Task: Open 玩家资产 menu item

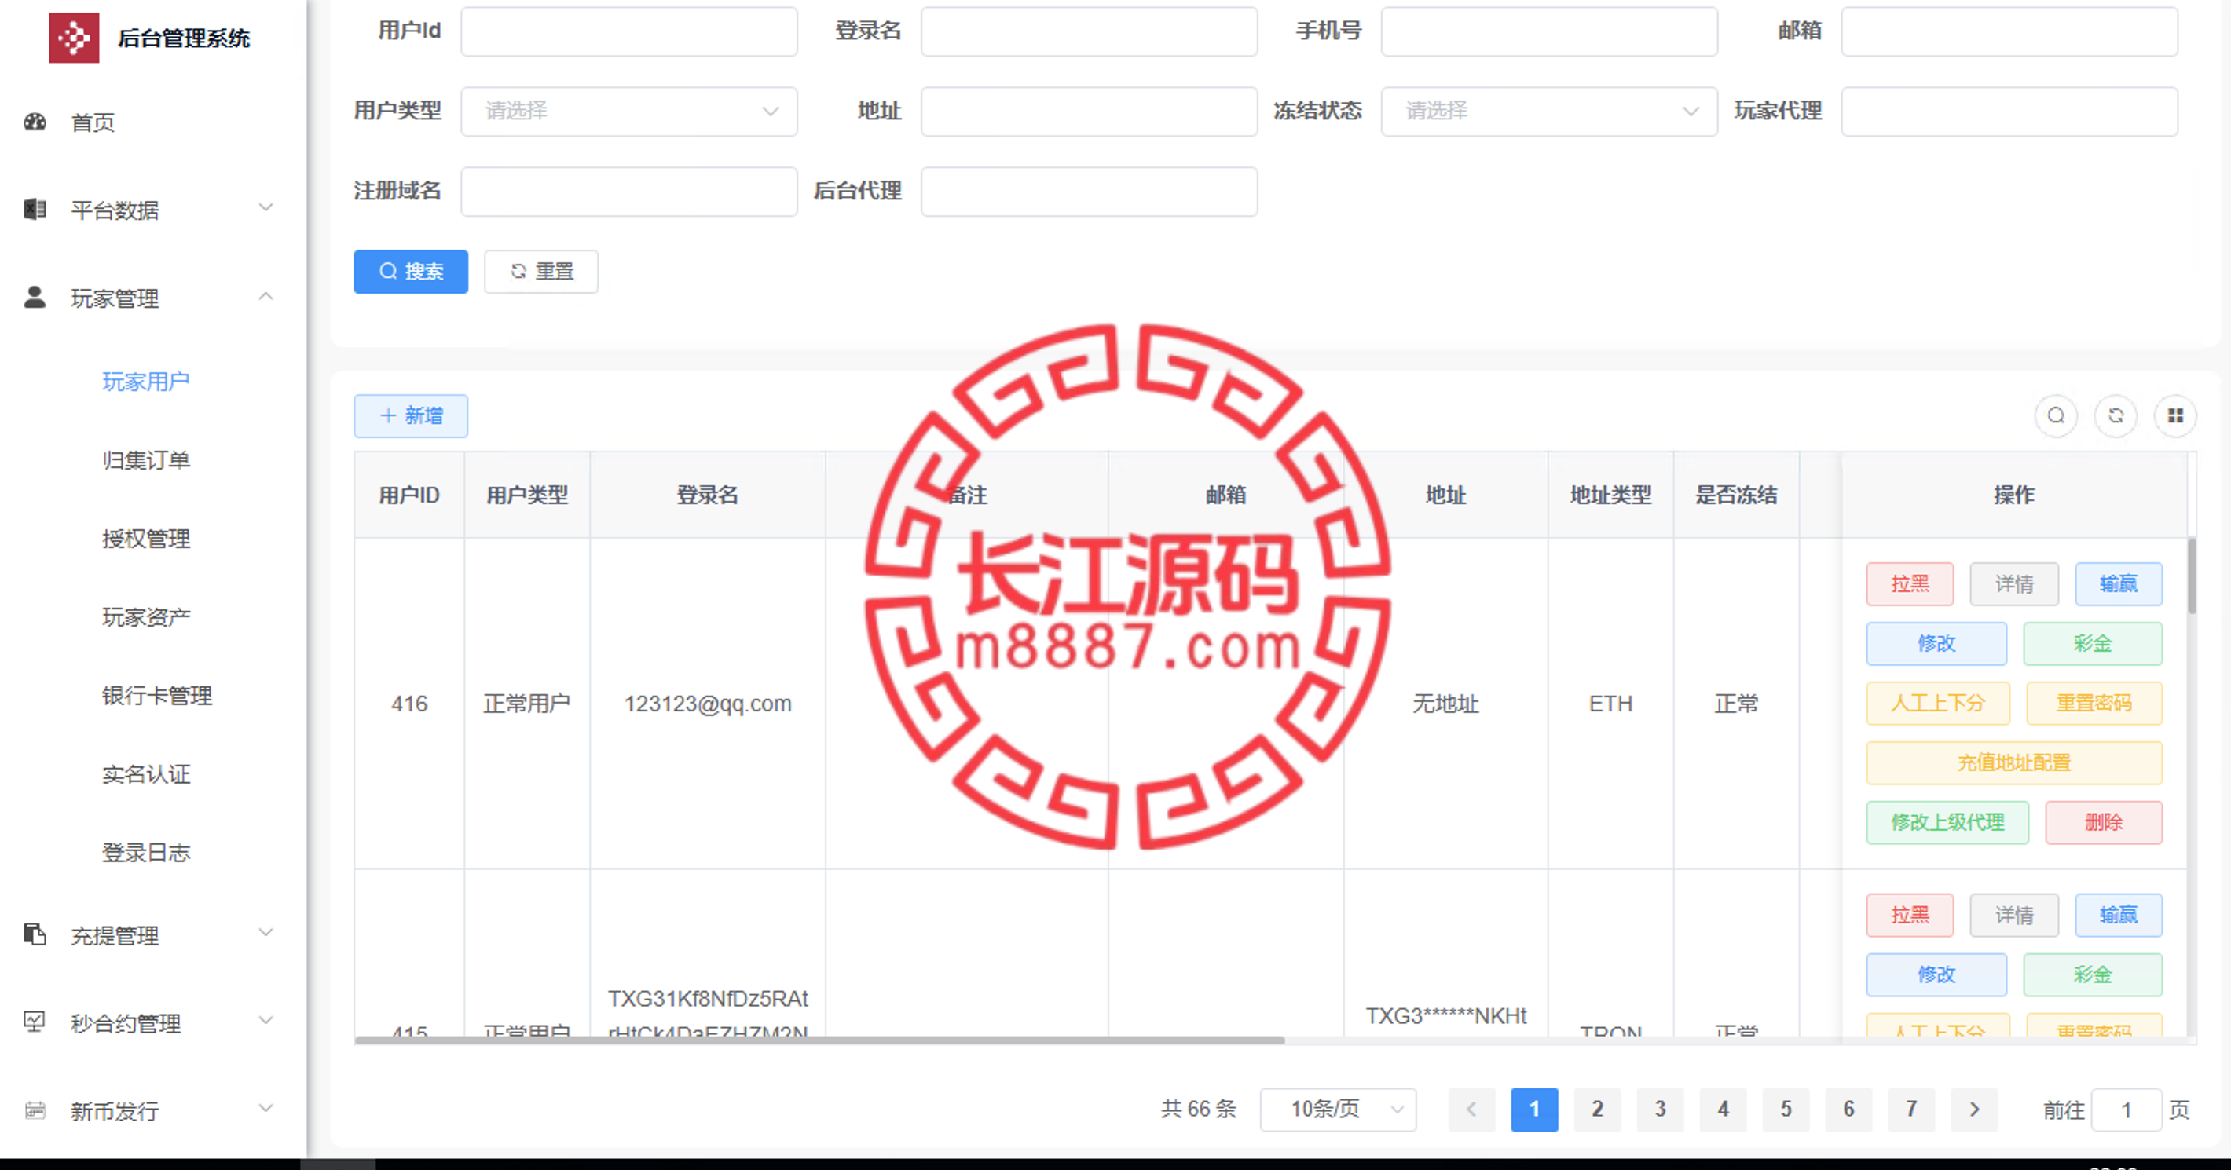Action: point(145,617)
